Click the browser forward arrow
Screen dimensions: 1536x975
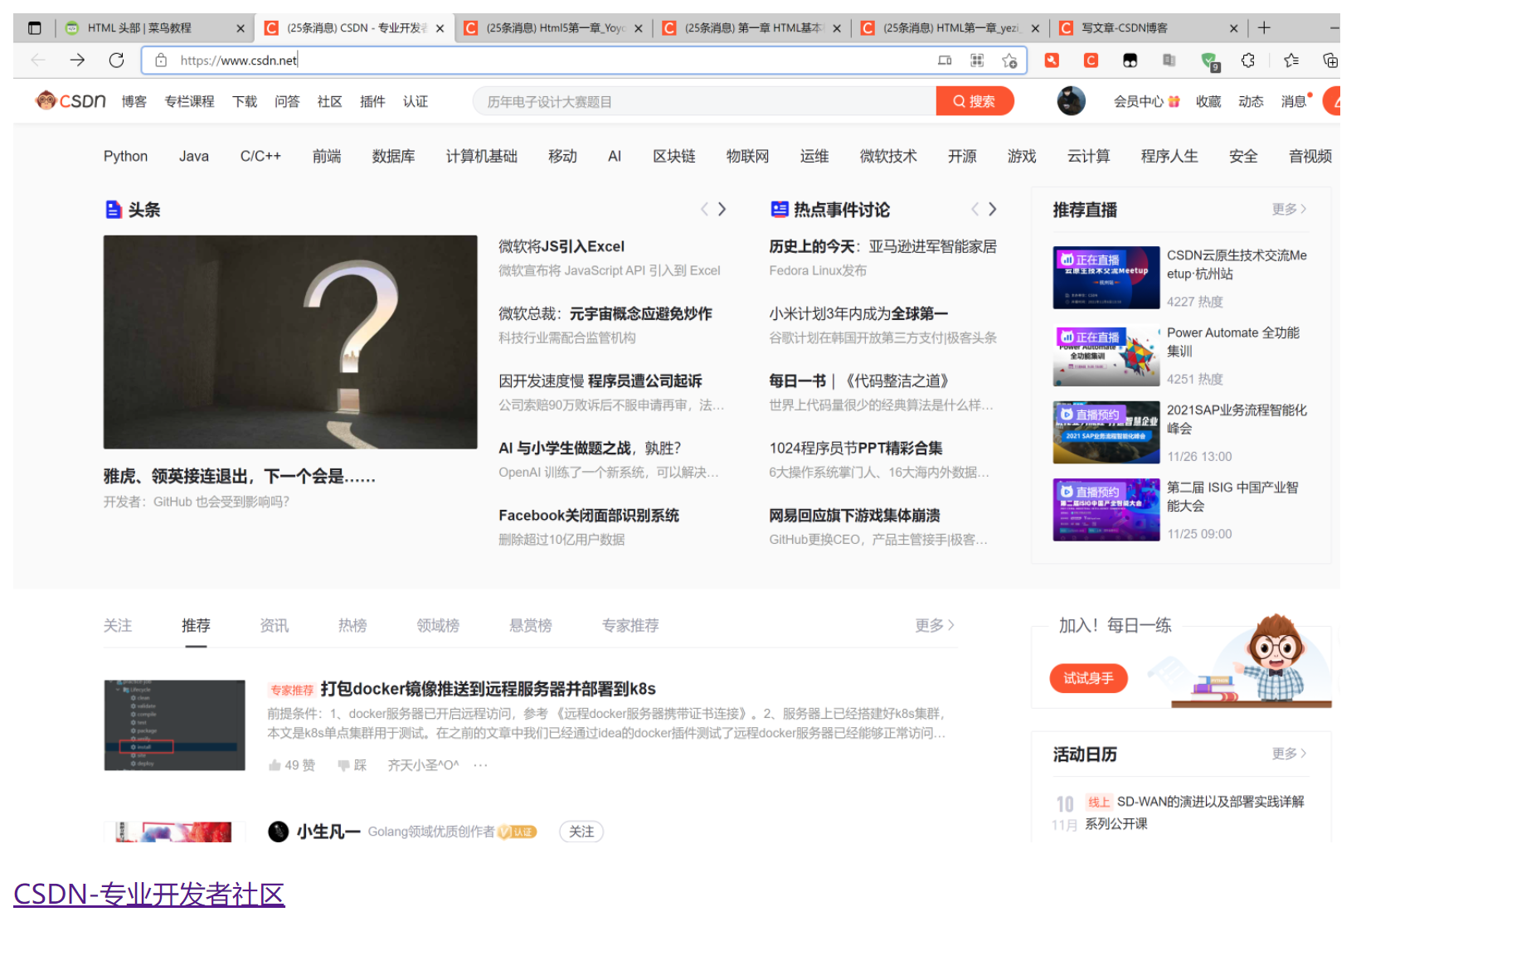point(77,60)
